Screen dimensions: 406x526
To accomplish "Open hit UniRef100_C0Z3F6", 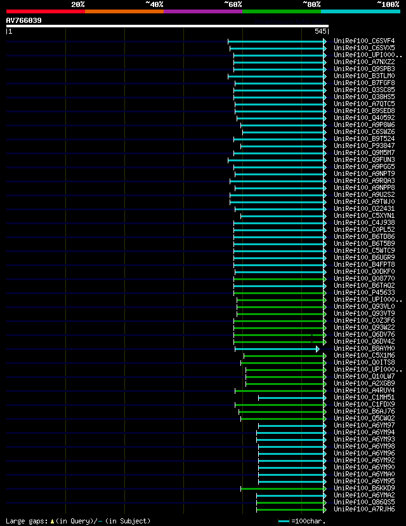I will click(x=364, y=320).
